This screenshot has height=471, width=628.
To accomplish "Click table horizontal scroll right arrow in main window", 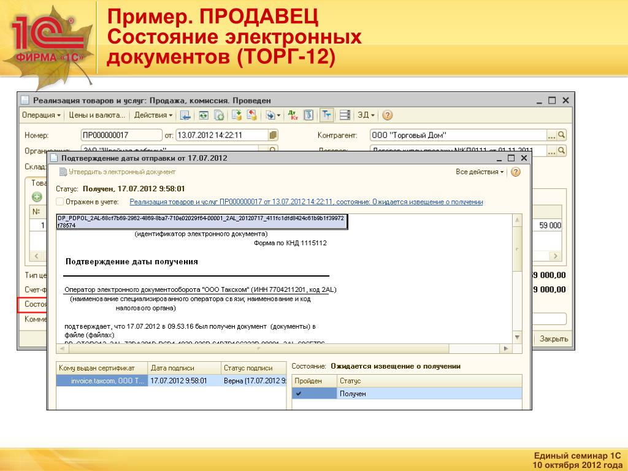I will click(555, 256).
